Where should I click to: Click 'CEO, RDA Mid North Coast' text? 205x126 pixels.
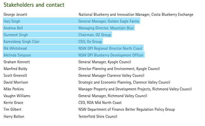[x=100, y=103]
